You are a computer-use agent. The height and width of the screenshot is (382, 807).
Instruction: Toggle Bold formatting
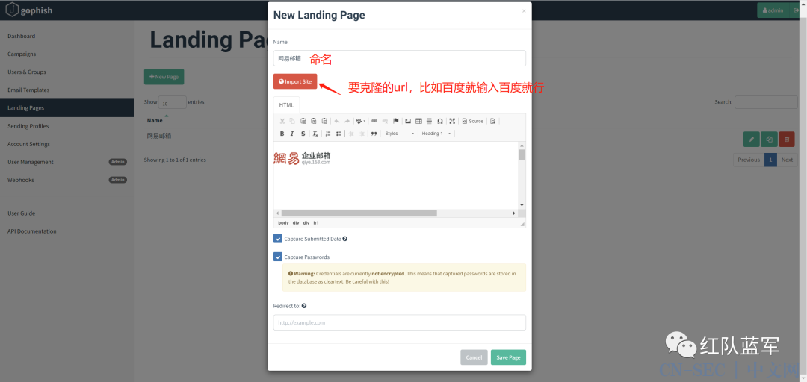[x=282, y=134]
